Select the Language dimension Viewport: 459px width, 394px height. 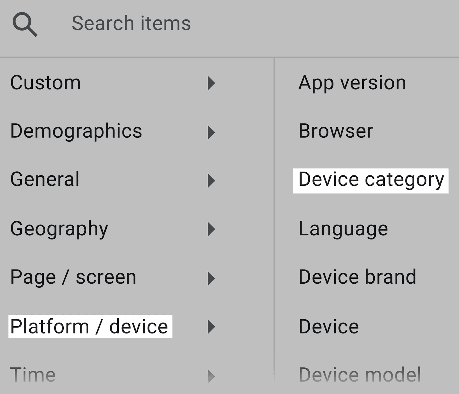[343, 229]
